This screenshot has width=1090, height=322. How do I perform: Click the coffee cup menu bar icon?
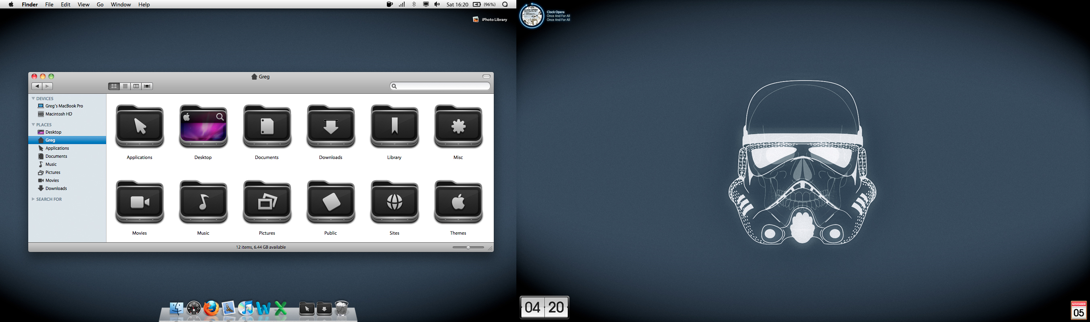(x=390, y=4)
